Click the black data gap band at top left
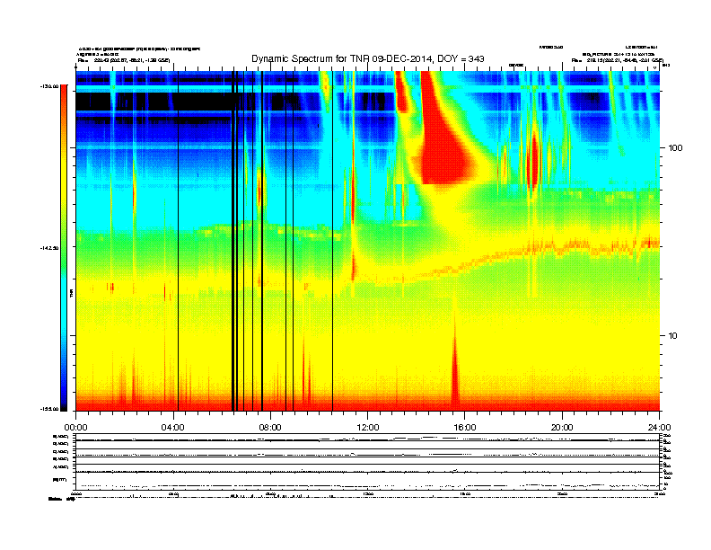711x550 pixels. 154,102
